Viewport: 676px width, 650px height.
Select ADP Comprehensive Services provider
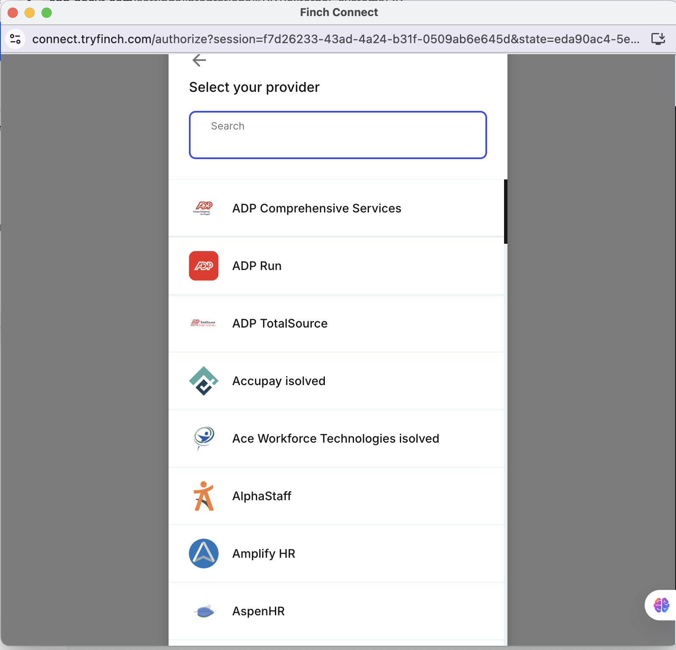tap(316, 208)
